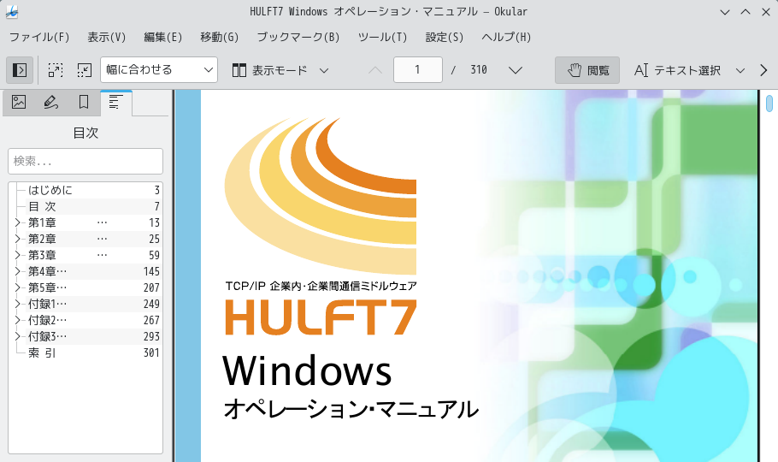Switch to bookmarks sidebar tab
Screen dimensions: 778x462
(84, 103)
